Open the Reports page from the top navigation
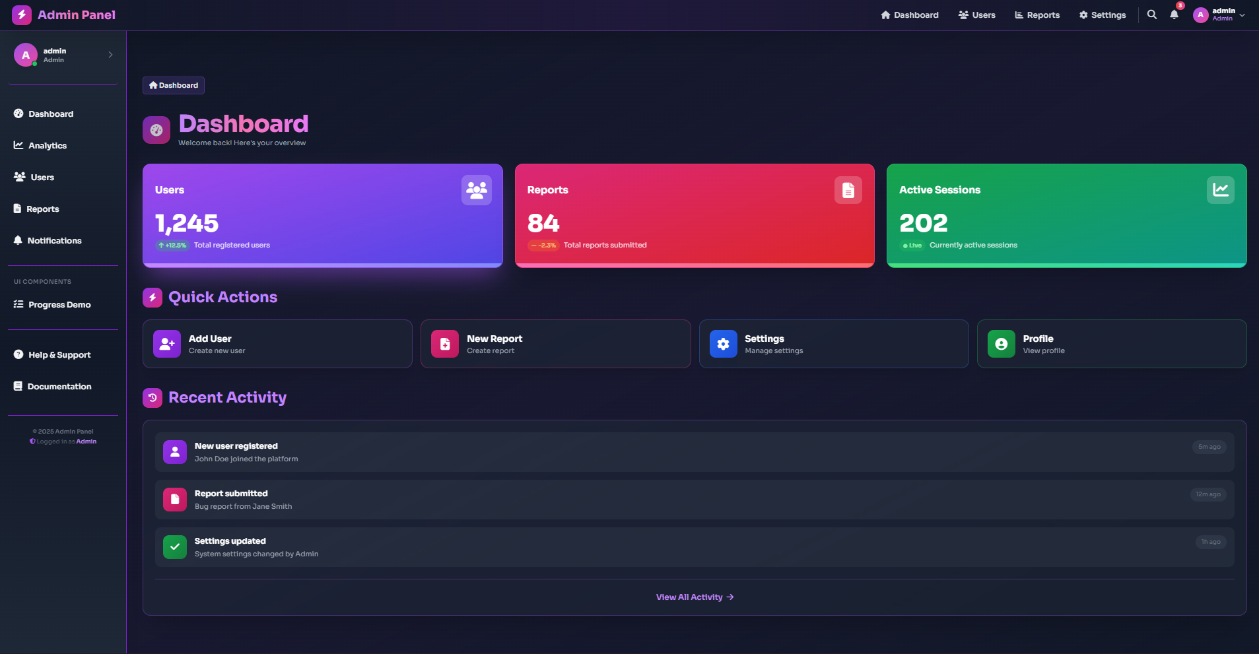Screen dimensions: 1259x654 point(1037,15)
